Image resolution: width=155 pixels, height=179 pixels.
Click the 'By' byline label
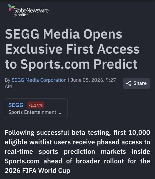pos(8,80)
